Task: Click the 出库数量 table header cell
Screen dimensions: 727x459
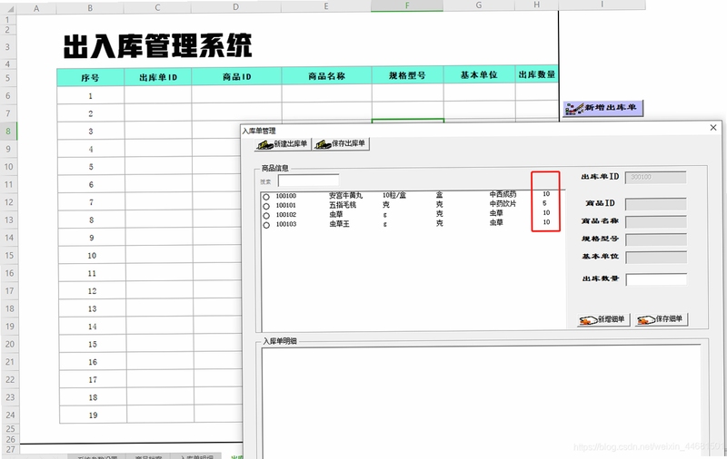Action: click(x=536, y=74)
